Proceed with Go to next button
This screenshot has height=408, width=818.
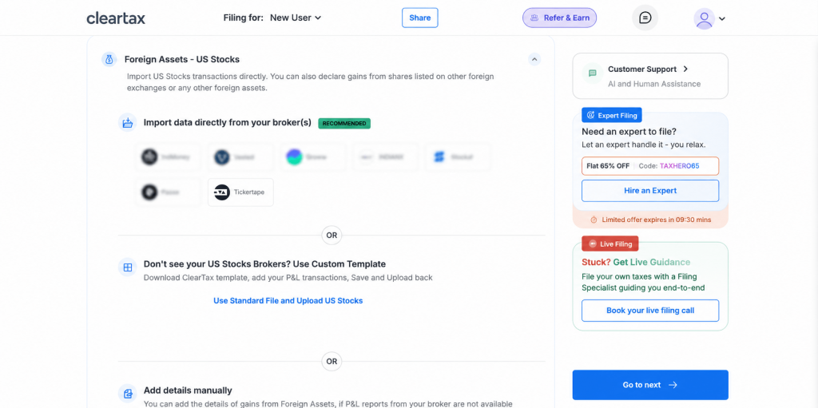650,385
